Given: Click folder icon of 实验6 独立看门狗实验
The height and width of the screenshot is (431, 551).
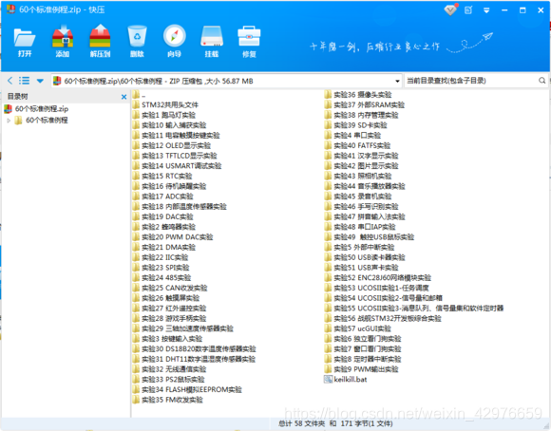Looking at the screenshot, I should [328, 339].
